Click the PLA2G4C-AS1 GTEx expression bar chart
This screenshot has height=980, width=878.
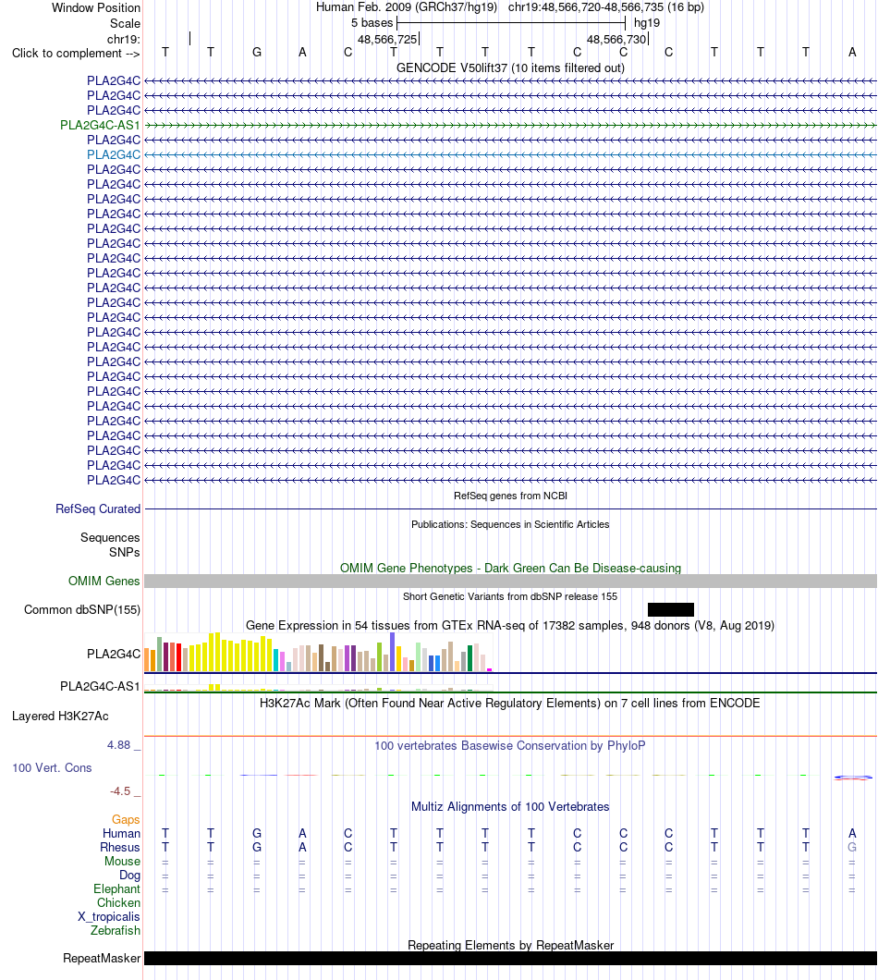tap(318, 688)
